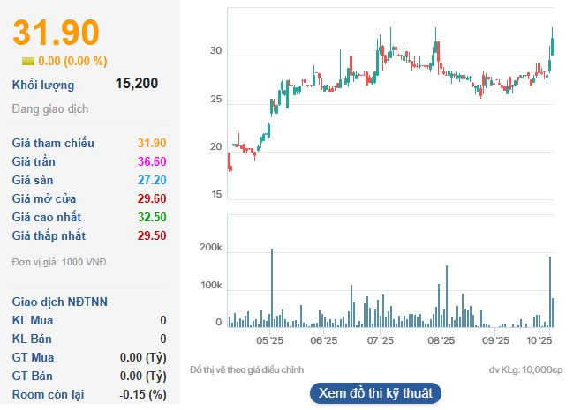Click the Giá mở cửa value 29.60
The width and height of the screenshot is (581, 410).
pos(151,198)
